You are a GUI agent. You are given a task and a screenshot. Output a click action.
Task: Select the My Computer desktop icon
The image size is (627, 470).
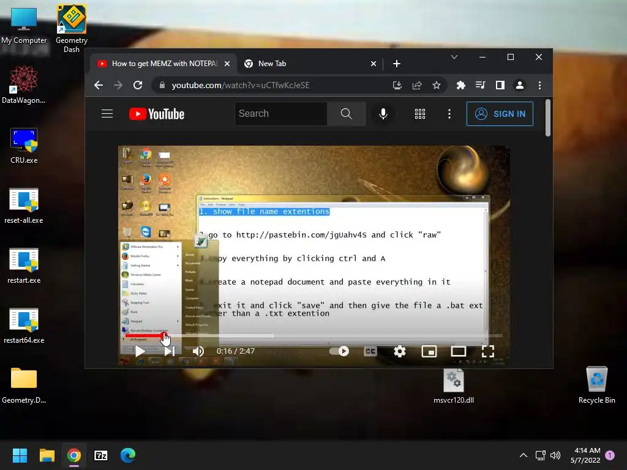[x=24, y=26]
